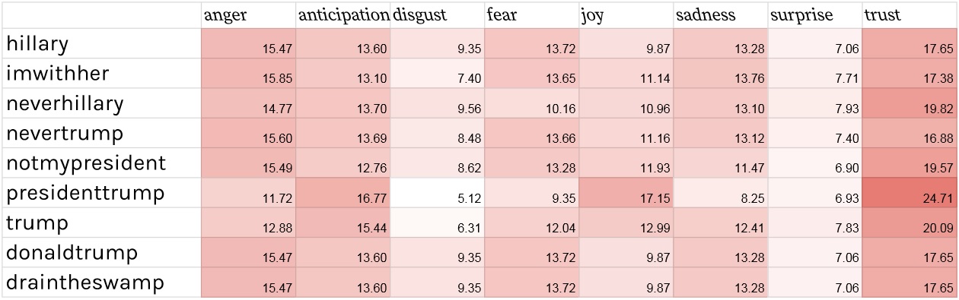This screenshot has width=959, height=300.
Task: Select the cell with value 24.71
Action: pos(909,193)
